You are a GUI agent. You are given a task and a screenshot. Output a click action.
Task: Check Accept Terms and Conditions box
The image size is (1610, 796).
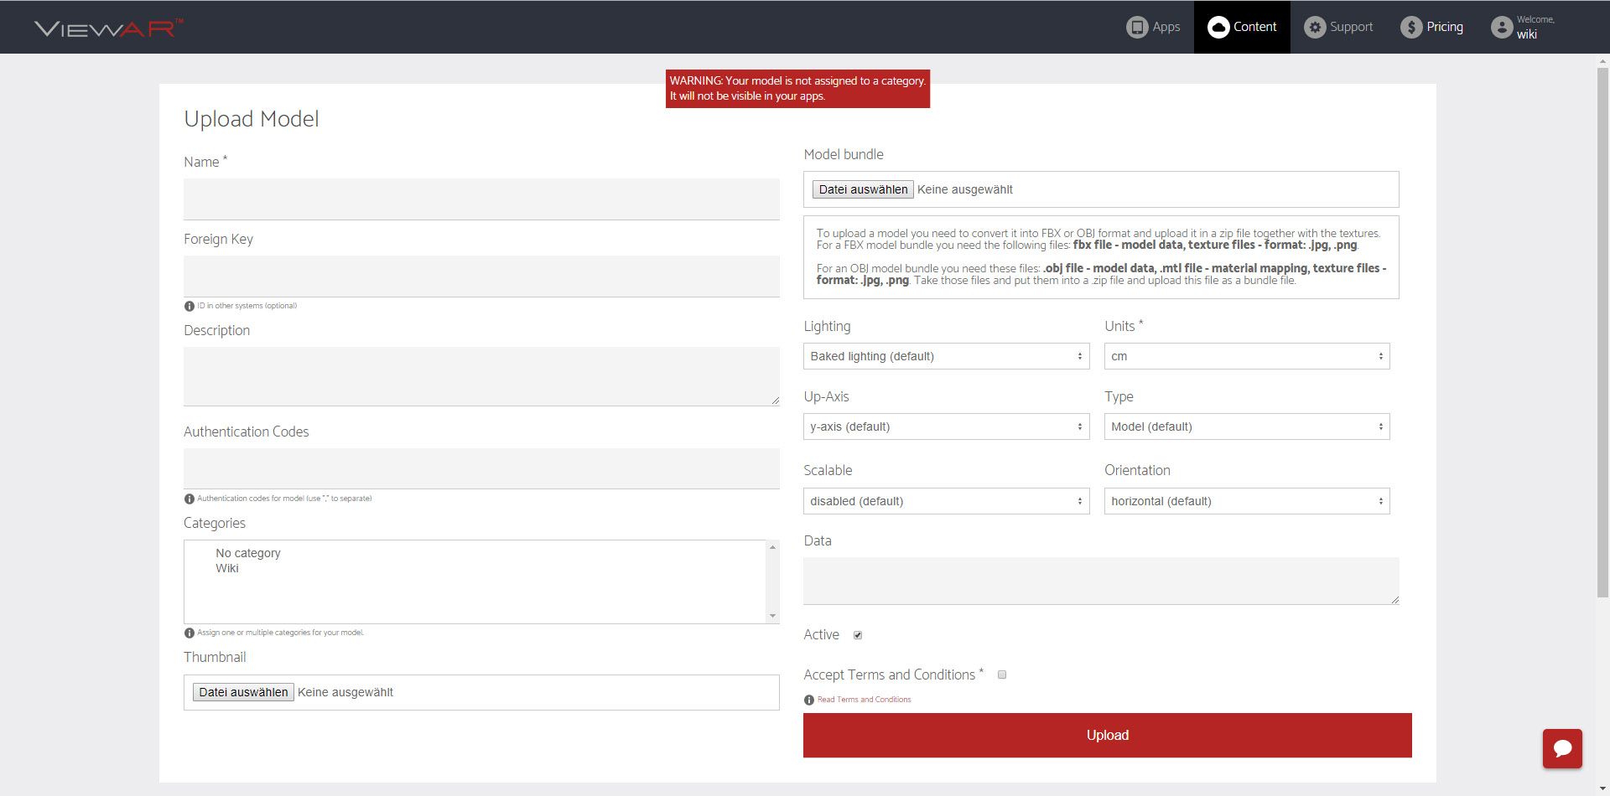click(x=1001, y=675)
